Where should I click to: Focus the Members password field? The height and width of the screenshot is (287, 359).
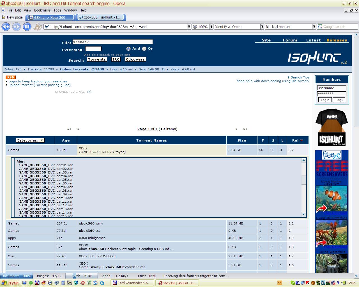pos(332,94)
